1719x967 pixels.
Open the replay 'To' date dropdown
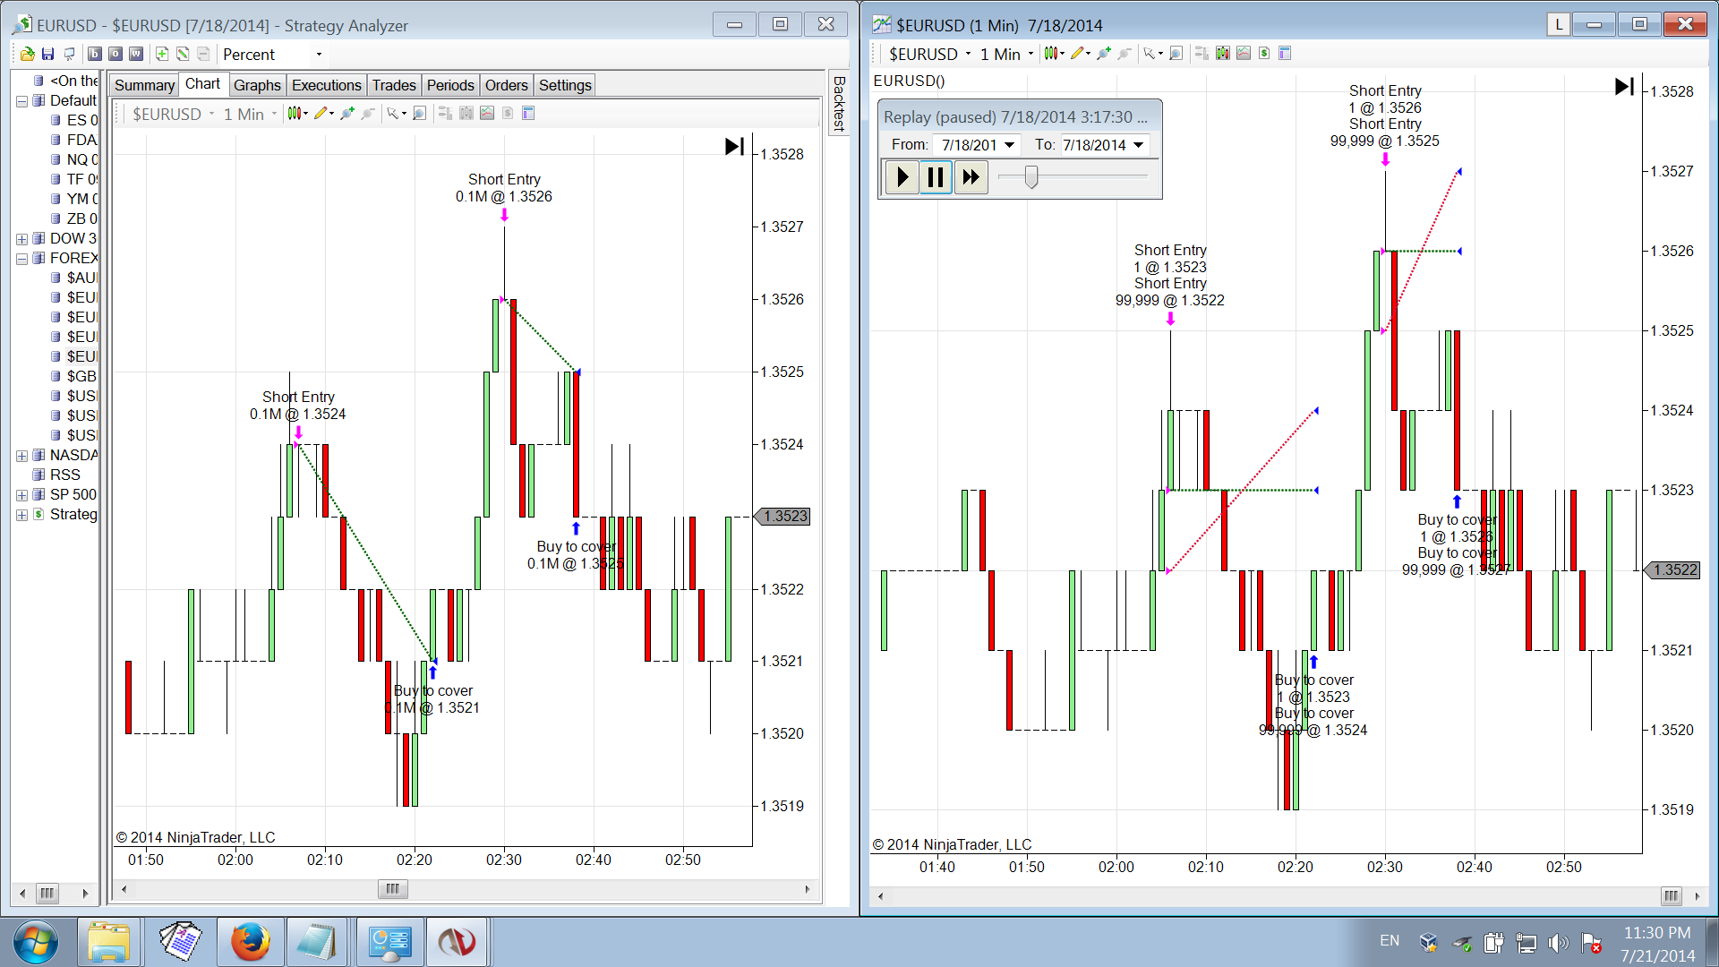pyautogui.click(x=1138, y=145)
